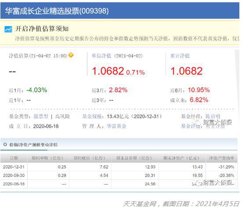This screenshot has height=210, width=242.
Task: Click the 0.25 subscription value
Action: point(62,167)
